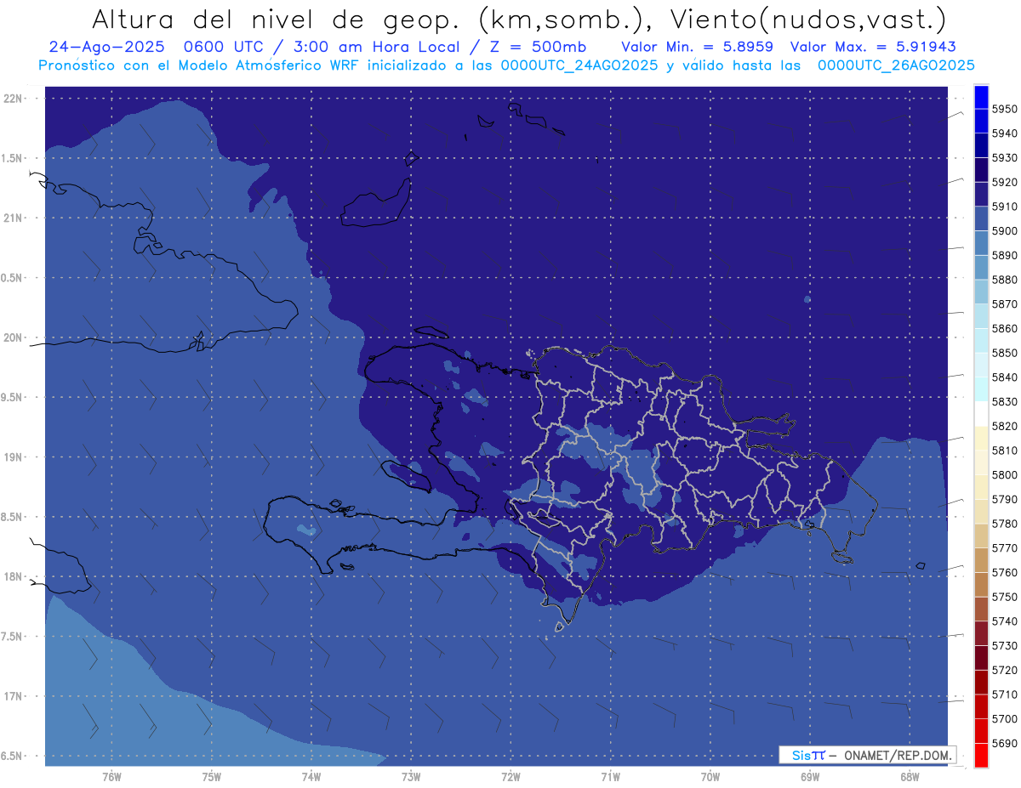
Task: Select the '68W' longitude label
Action: (x=910, y=777)
